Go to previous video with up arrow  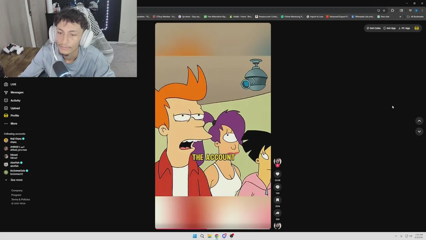(419, 121)
